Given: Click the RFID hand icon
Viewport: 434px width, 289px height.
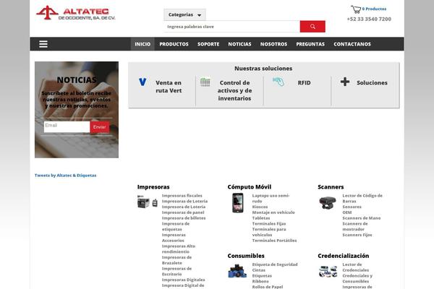Looking at the screenshot, I should pos(278,82).
